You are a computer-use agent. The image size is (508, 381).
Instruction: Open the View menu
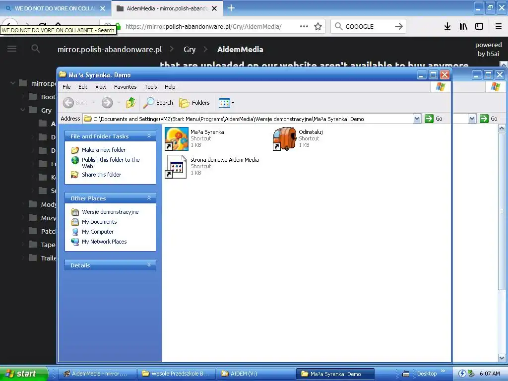(101, 87)
